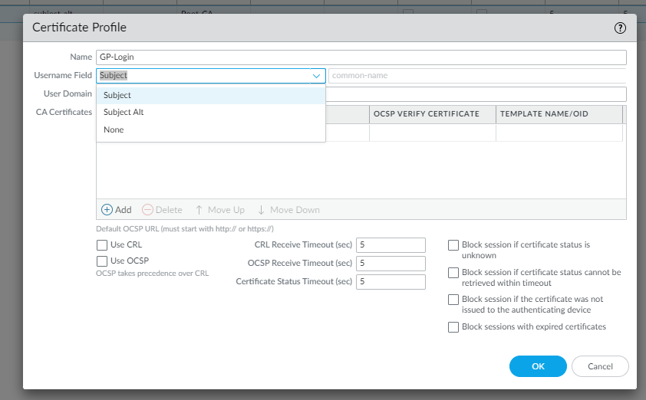
Task: Click the Delete minus icon
Action: 148,210
